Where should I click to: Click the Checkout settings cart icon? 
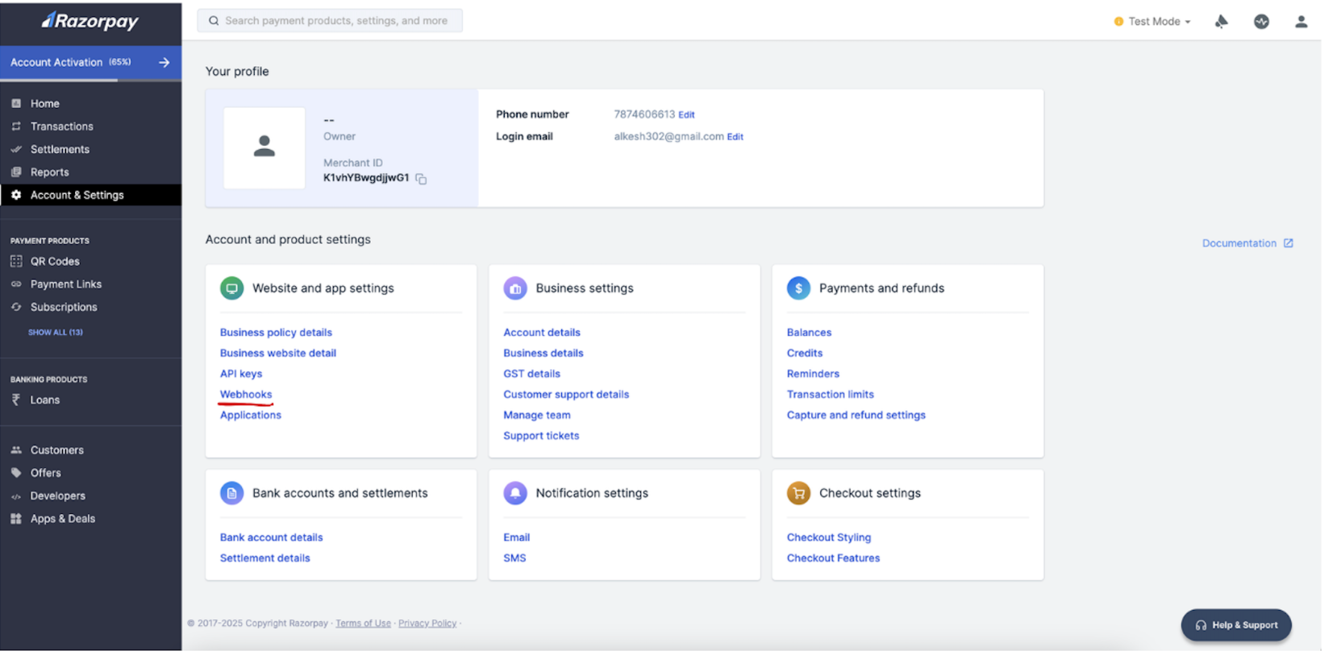tap(798, 493)
